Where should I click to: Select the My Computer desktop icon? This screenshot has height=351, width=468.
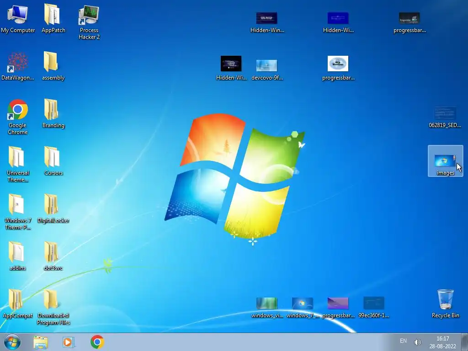18,18
